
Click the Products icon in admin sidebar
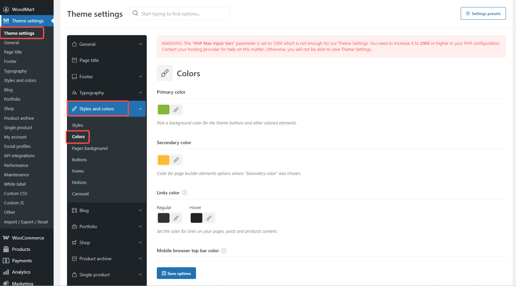6,249
